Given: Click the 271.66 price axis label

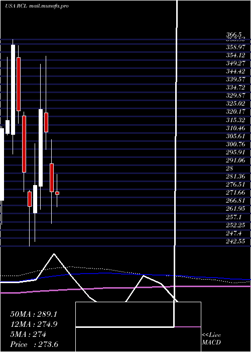Looking at the screenshot, I should point(235,193).
